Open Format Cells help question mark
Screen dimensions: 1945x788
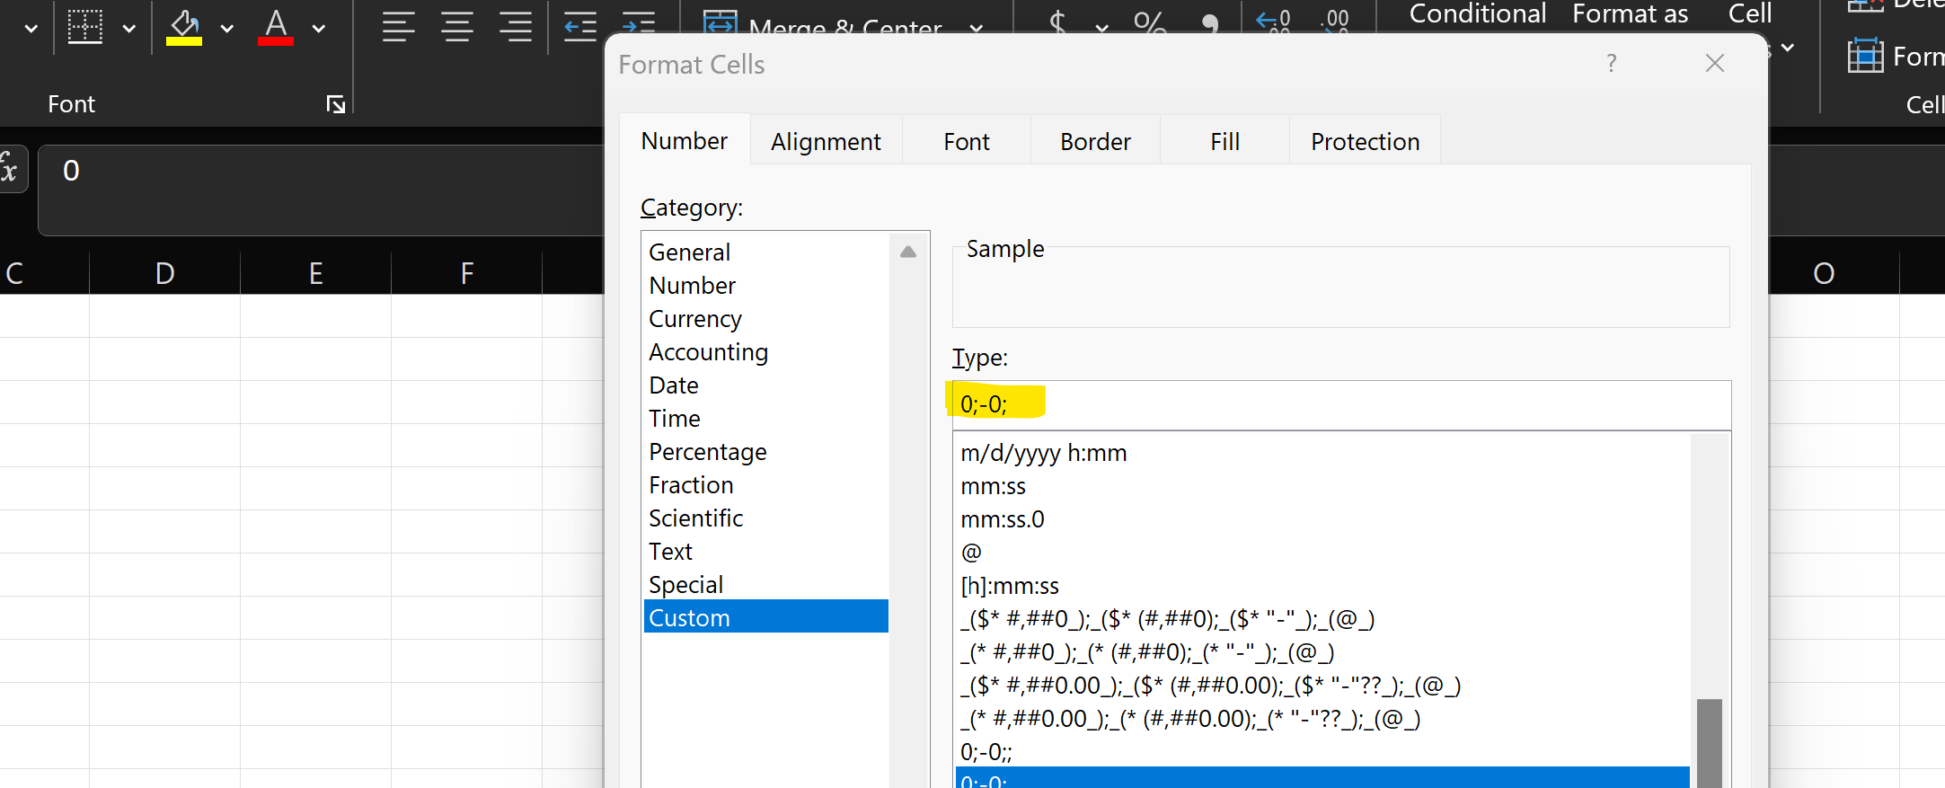(x=1612, y=63)
